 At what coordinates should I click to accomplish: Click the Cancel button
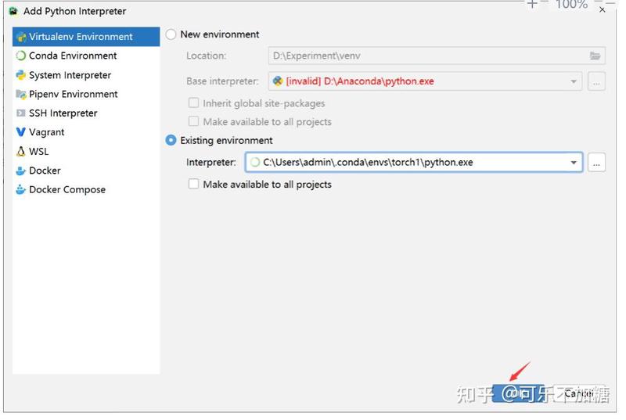[x=579, y=393]
